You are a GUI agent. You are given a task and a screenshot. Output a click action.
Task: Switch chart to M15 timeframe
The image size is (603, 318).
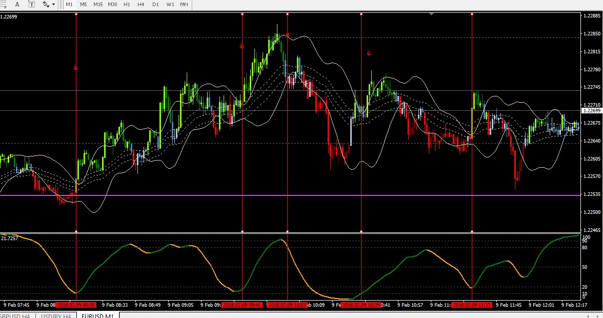pyautogui.click(x=97, y=4)
